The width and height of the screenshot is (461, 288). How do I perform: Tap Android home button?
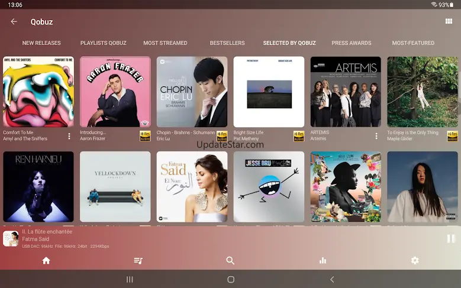231,279
